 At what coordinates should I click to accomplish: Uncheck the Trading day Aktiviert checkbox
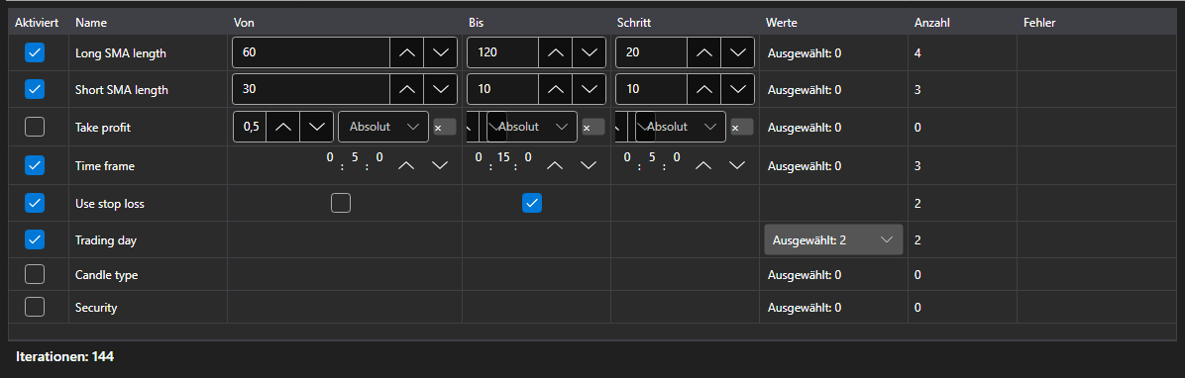[x=35, y=239]
